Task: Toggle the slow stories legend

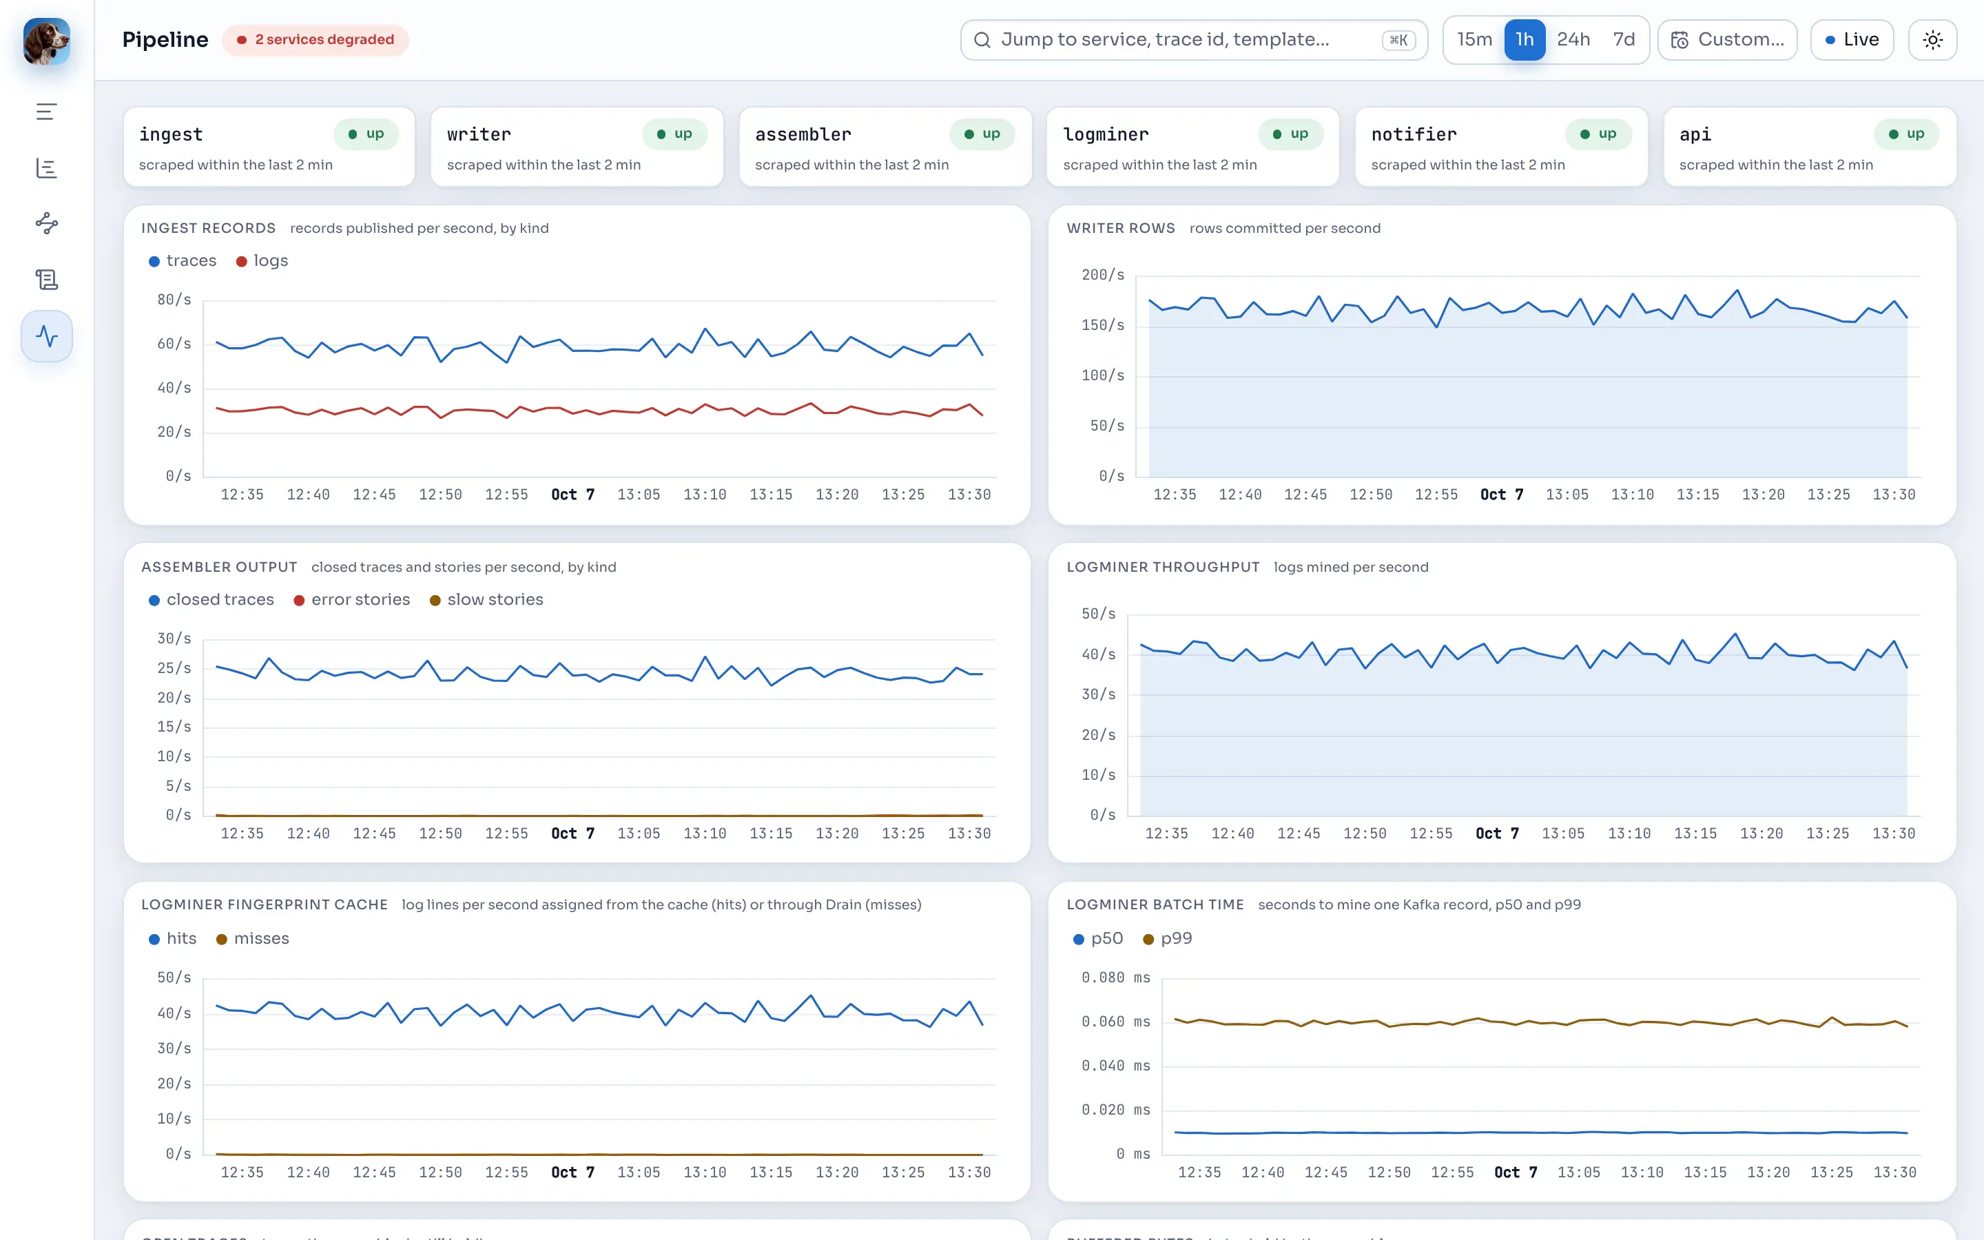Action: tap(487, 600)
